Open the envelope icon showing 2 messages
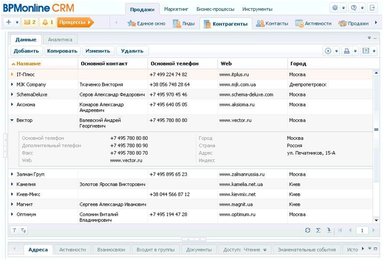Viewport: 383px width, 260px height. [27, 23]
